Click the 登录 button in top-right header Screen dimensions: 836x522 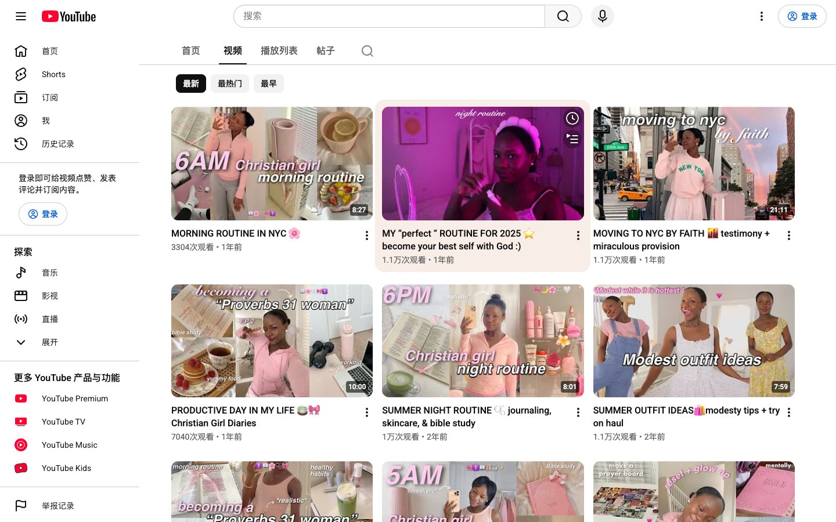[802, 16]
